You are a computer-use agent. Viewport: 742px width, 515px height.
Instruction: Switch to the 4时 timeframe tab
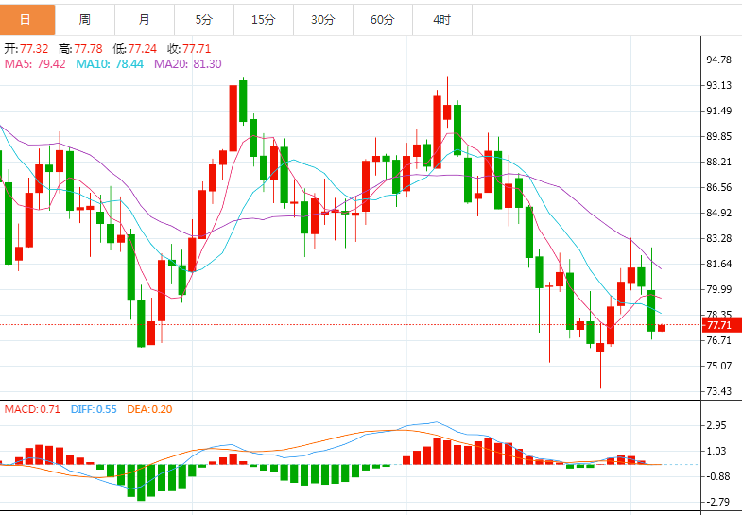click(442, 20)
